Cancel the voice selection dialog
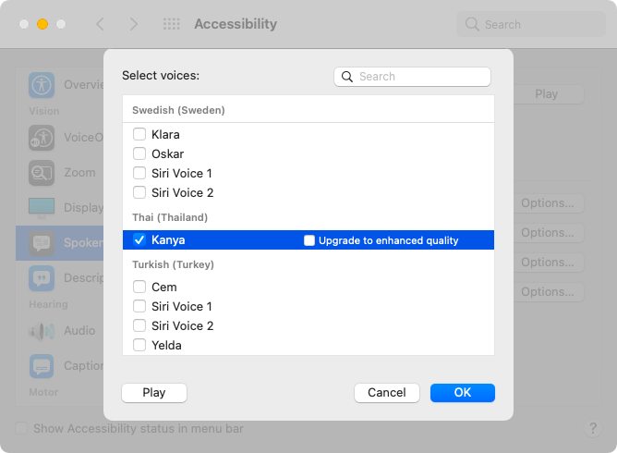Viewport: 617px width, 453px height. (386, 392)
